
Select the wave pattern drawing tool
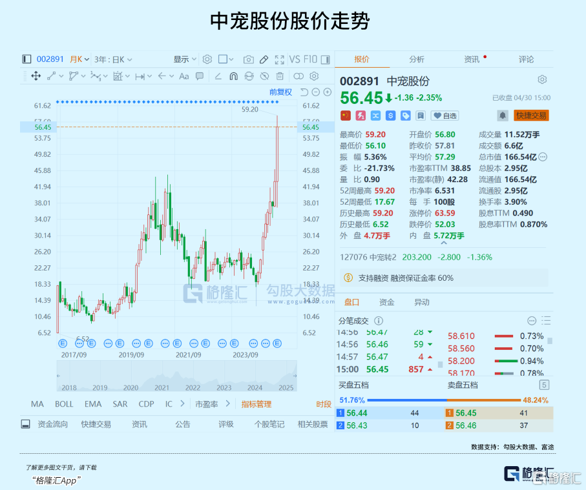click(x=96, y=76)
